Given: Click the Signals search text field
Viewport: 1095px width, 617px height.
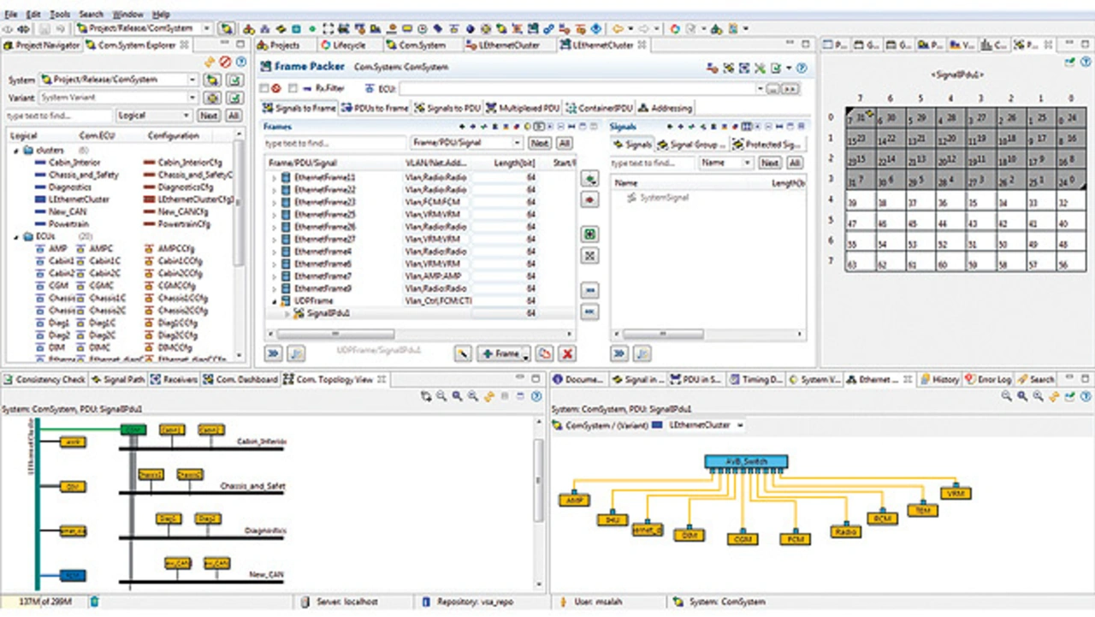Looking at the screenshot, I should coord(653,163).
